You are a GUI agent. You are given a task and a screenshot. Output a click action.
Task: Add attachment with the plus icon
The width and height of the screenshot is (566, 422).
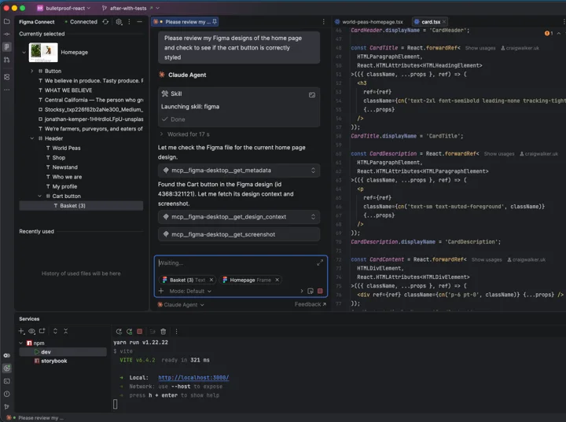[x=161, y=291]
